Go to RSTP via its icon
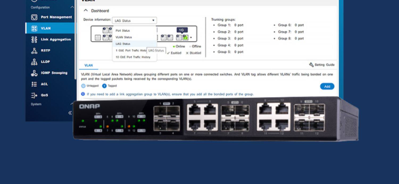This screenshot has height=184, width=399. [34, 51]
